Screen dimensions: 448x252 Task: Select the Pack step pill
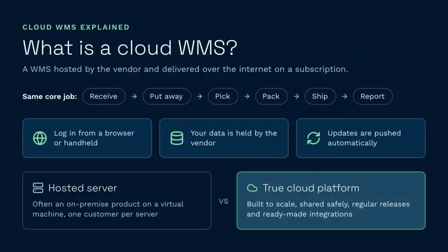coord(271,96)
